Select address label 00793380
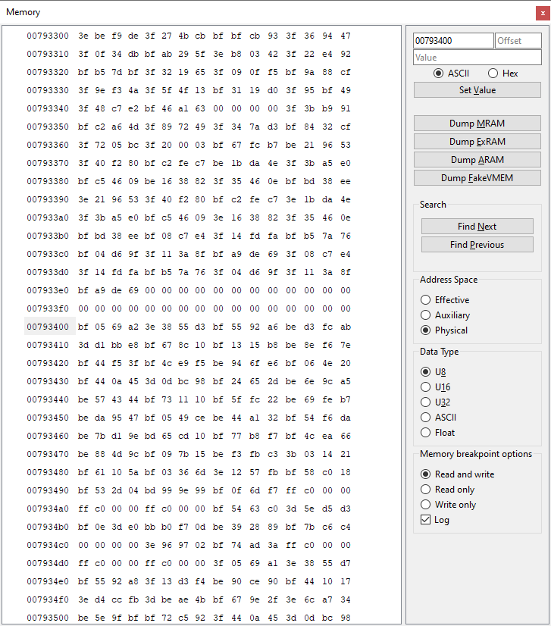 [48, 181]
